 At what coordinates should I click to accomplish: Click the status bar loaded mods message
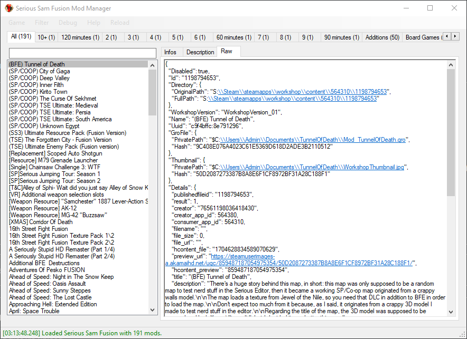coord(82,333)
